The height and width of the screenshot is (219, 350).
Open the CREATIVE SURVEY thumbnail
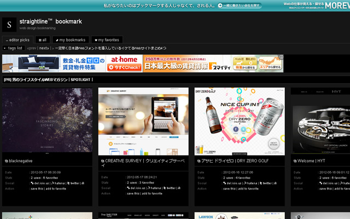143,122
